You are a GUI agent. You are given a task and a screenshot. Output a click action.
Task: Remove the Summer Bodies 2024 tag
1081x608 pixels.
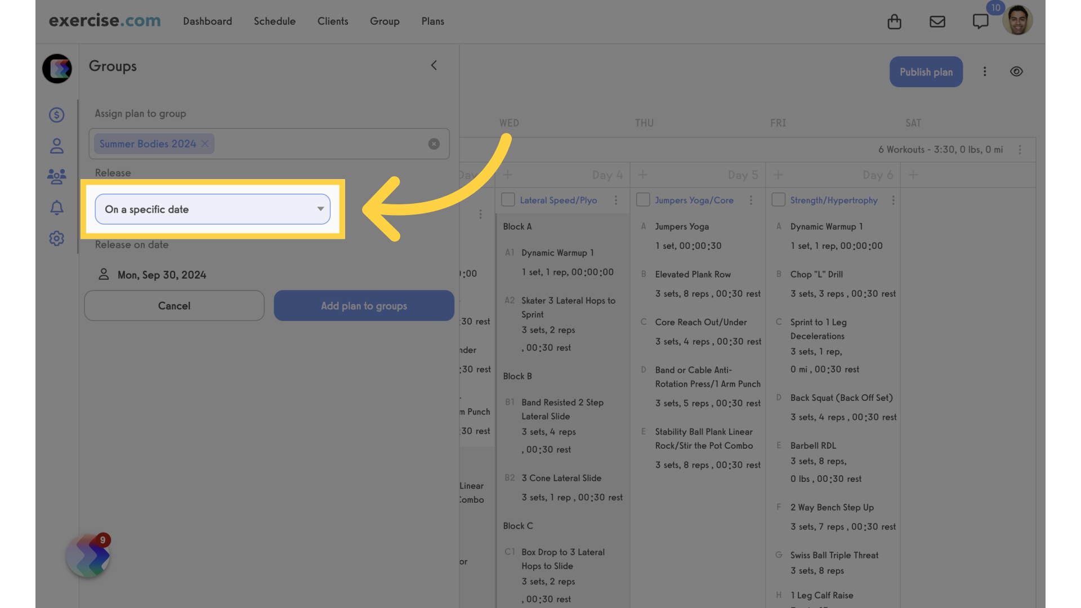[205, 144]
